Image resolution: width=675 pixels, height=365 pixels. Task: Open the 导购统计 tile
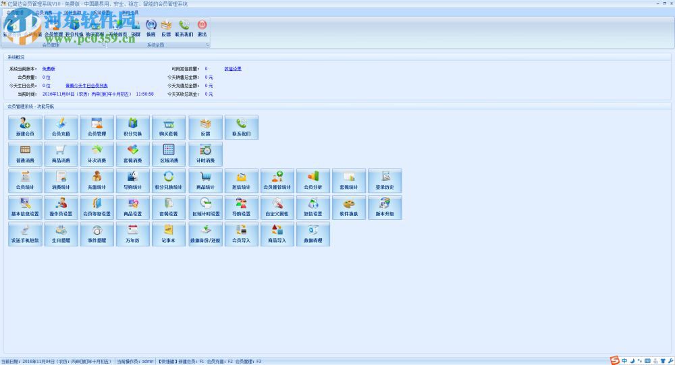tap(132, 180)
